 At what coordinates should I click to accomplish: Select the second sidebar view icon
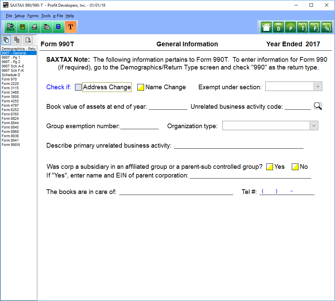[x=17, y=40]
